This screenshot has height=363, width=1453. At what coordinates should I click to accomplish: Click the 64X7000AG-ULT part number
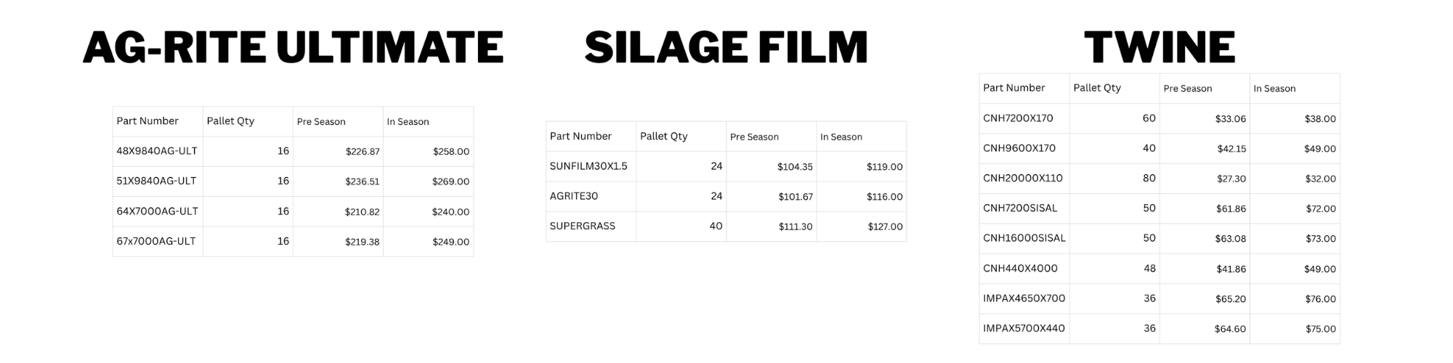(157, 211)
